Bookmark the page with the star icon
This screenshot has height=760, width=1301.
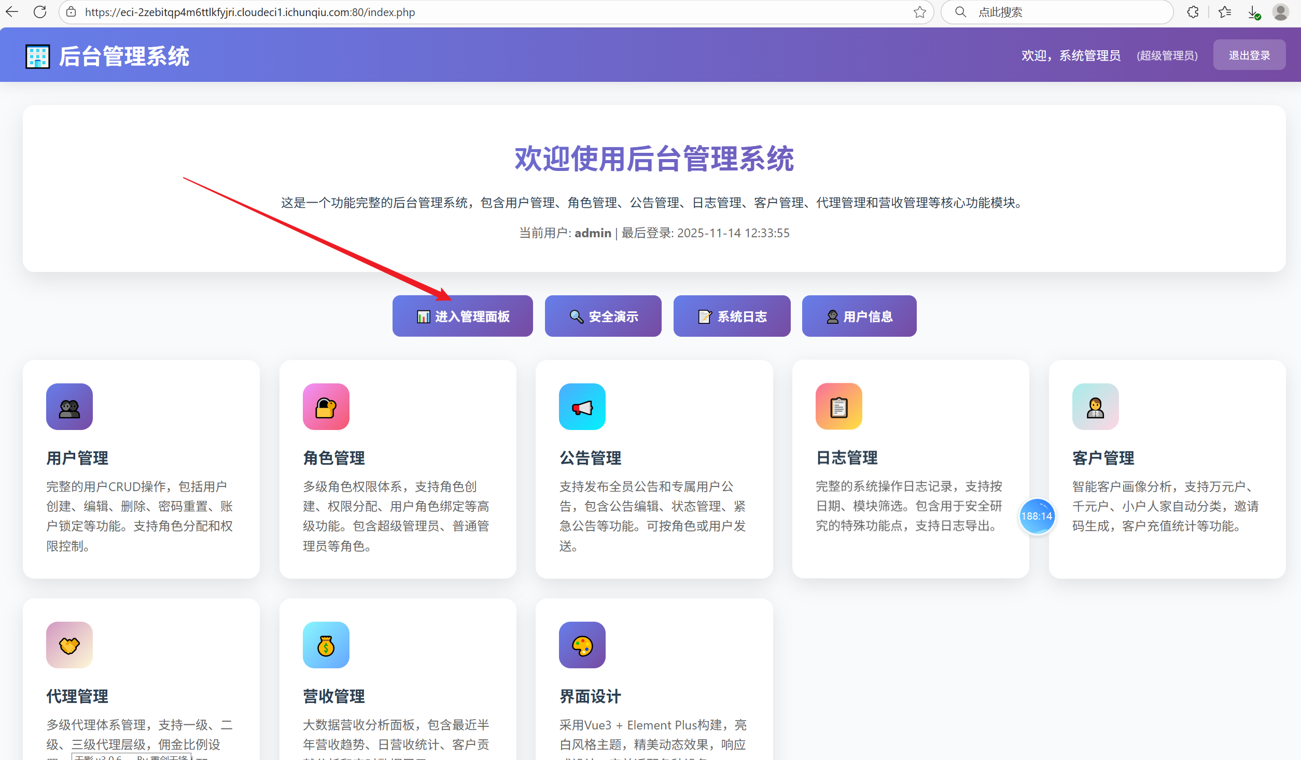[x=919, y=12]
